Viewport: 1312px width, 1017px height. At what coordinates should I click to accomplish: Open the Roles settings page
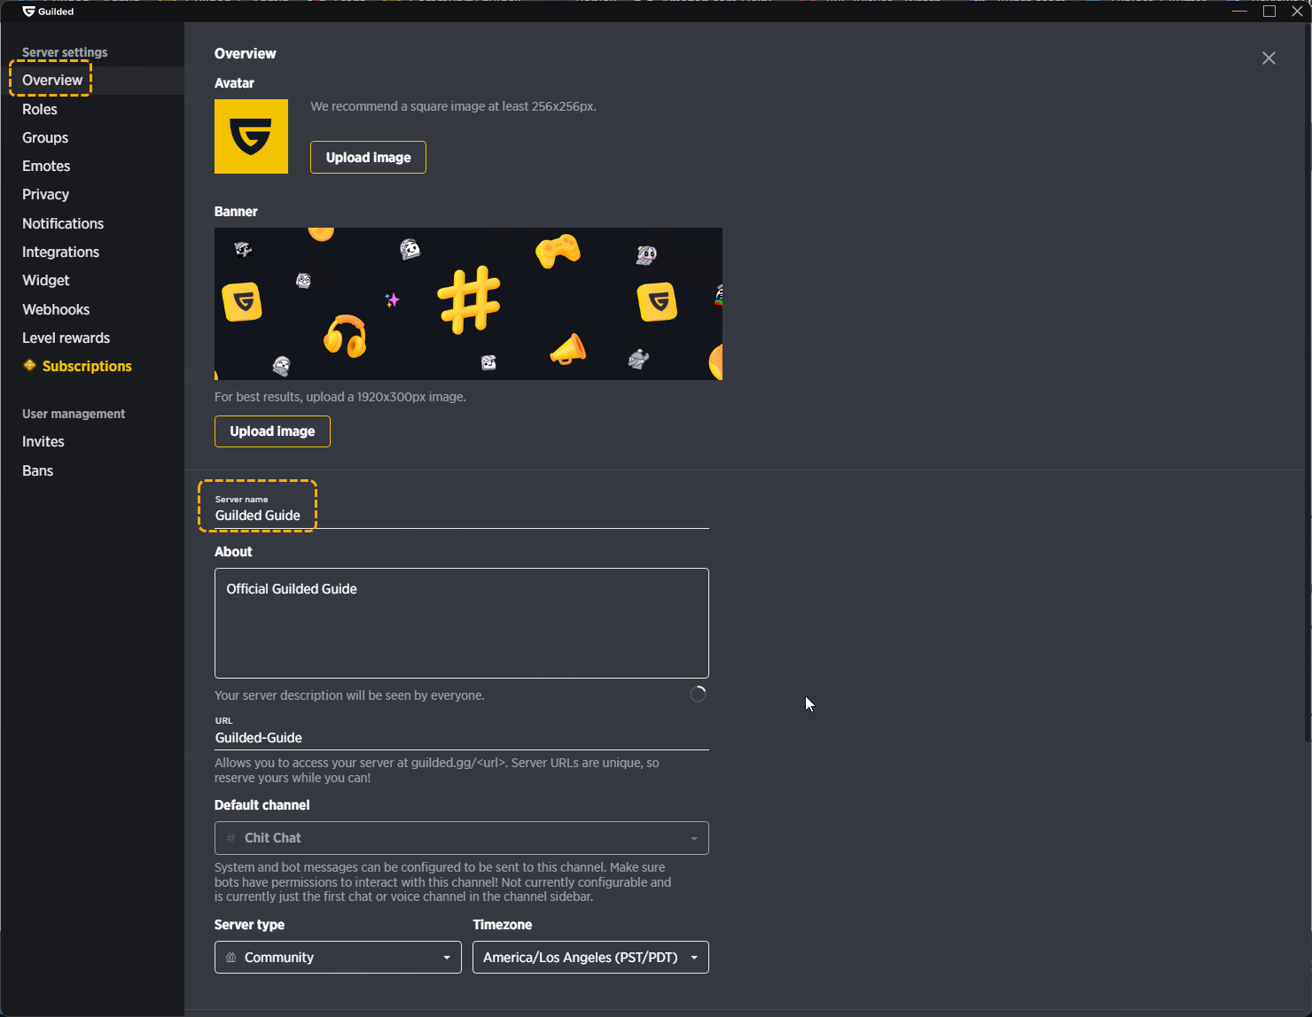tap(40, 109)
